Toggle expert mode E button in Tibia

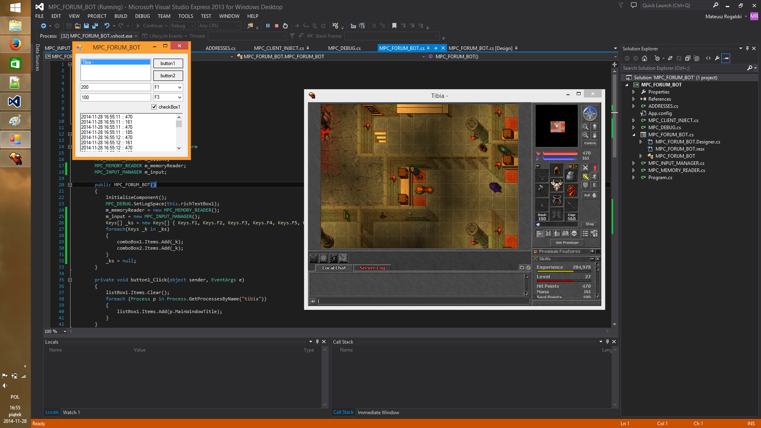(595, 185)
